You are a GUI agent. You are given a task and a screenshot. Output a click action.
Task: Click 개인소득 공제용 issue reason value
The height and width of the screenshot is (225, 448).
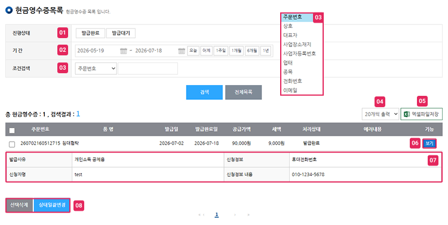click(90, 160)
